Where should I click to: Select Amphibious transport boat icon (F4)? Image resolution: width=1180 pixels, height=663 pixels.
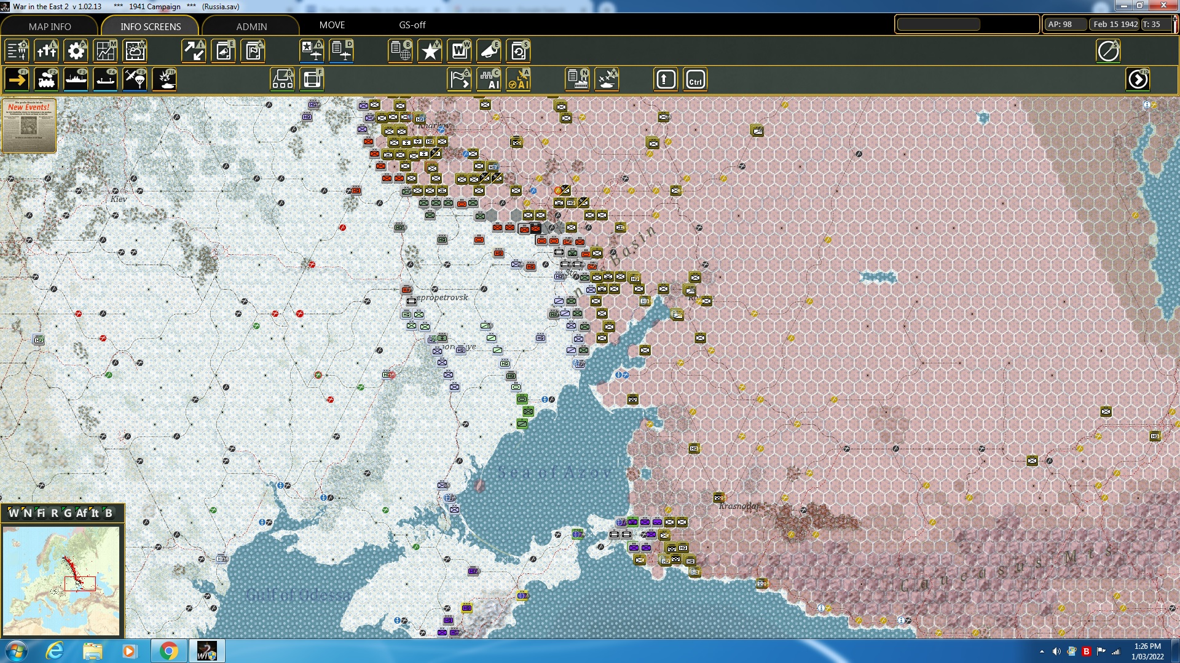(106, 79)
